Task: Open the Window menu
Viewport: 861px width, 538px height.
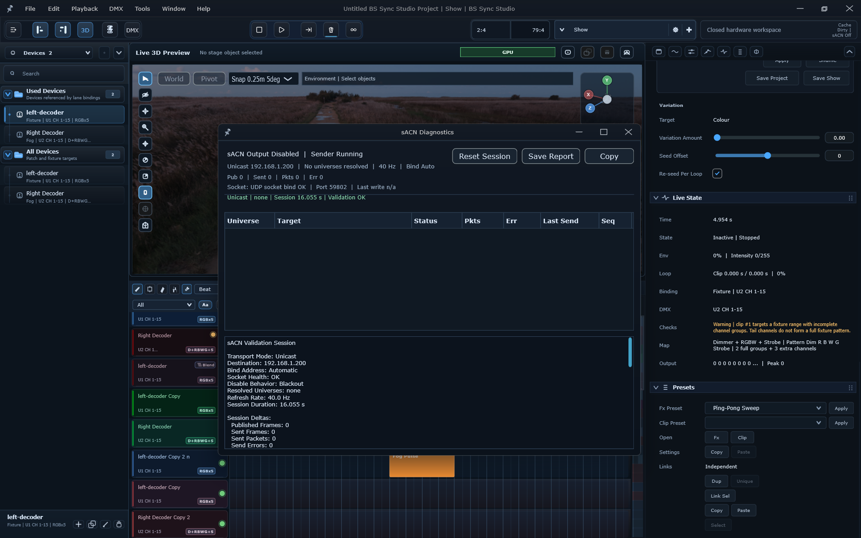Action: (x=174, y=9)
